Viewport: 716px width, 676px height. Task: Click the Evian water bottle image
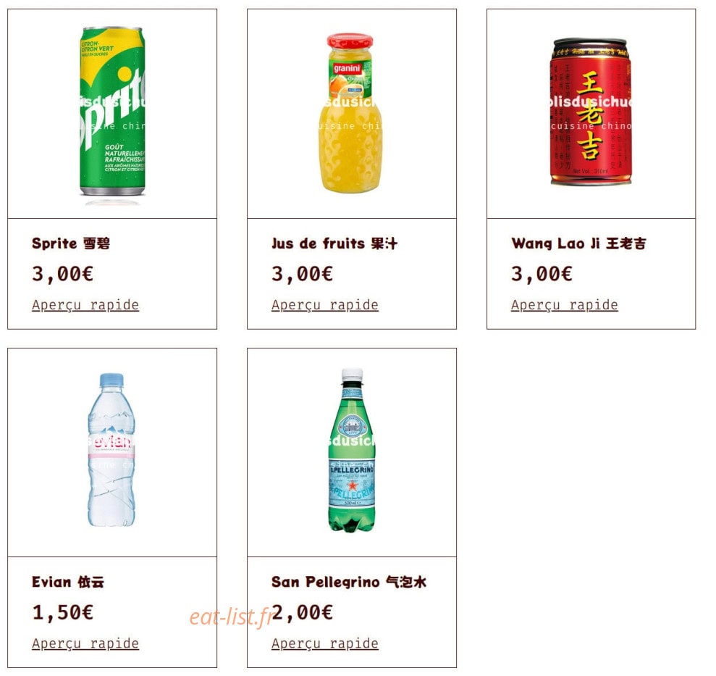click(x=112, y=453)
